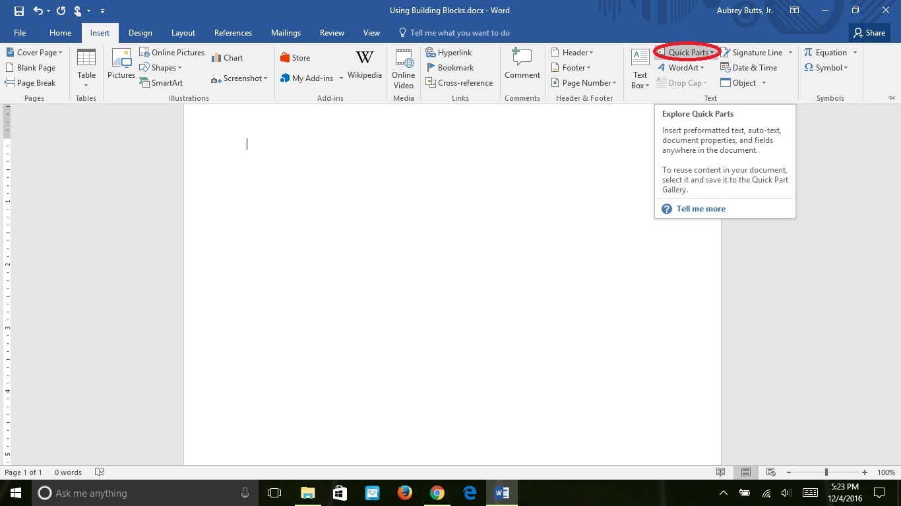The width and height of the screenshot is (901, 506).
Task: Click the Repeat (redo) icon
Action: pos(61,11)
